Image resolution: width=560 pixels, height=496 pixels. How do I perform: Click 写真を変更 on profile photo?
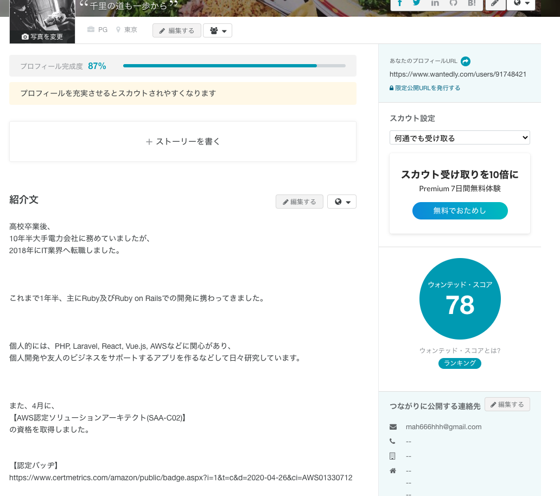point(42,36)
